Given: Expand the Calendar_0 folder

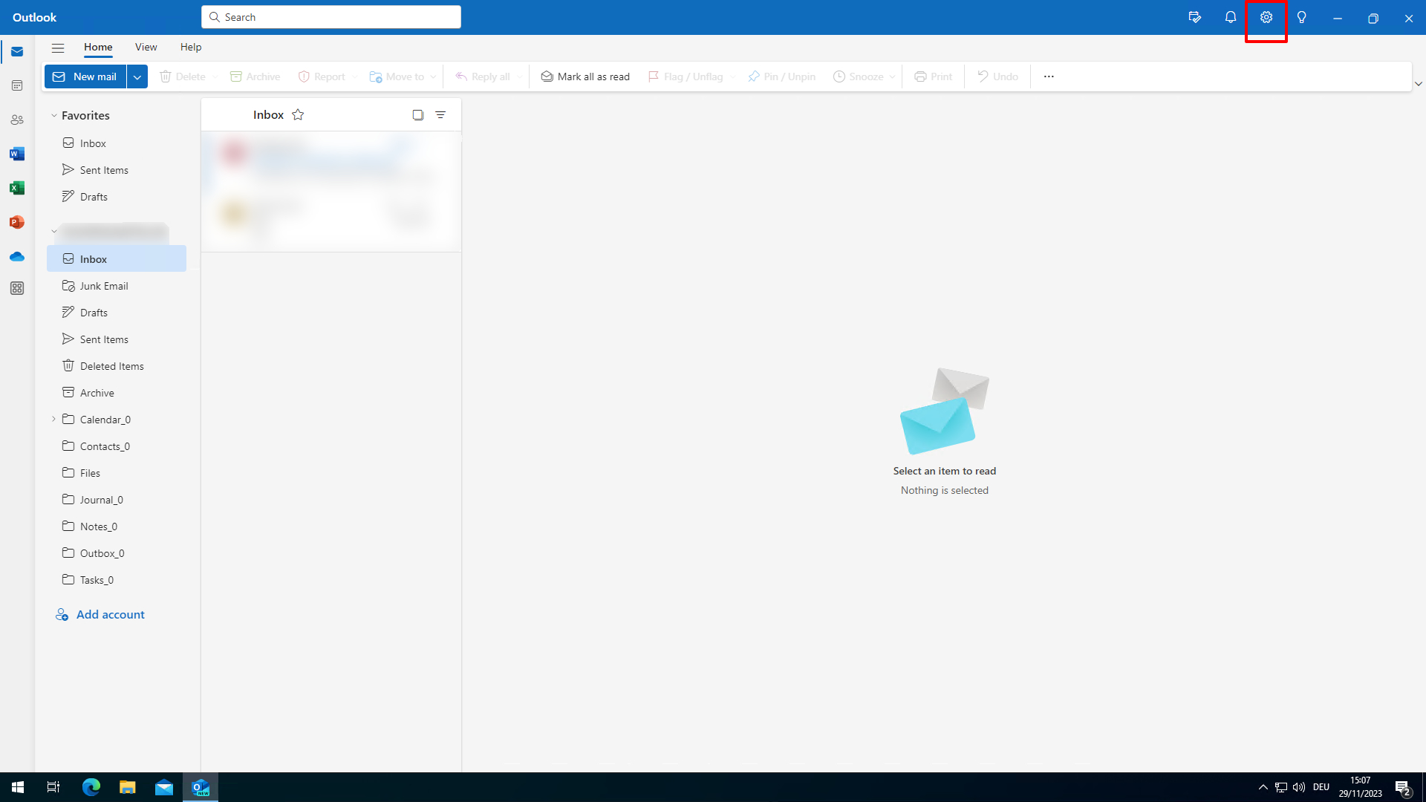Looking at the screenshot, I should click(53, 420).
